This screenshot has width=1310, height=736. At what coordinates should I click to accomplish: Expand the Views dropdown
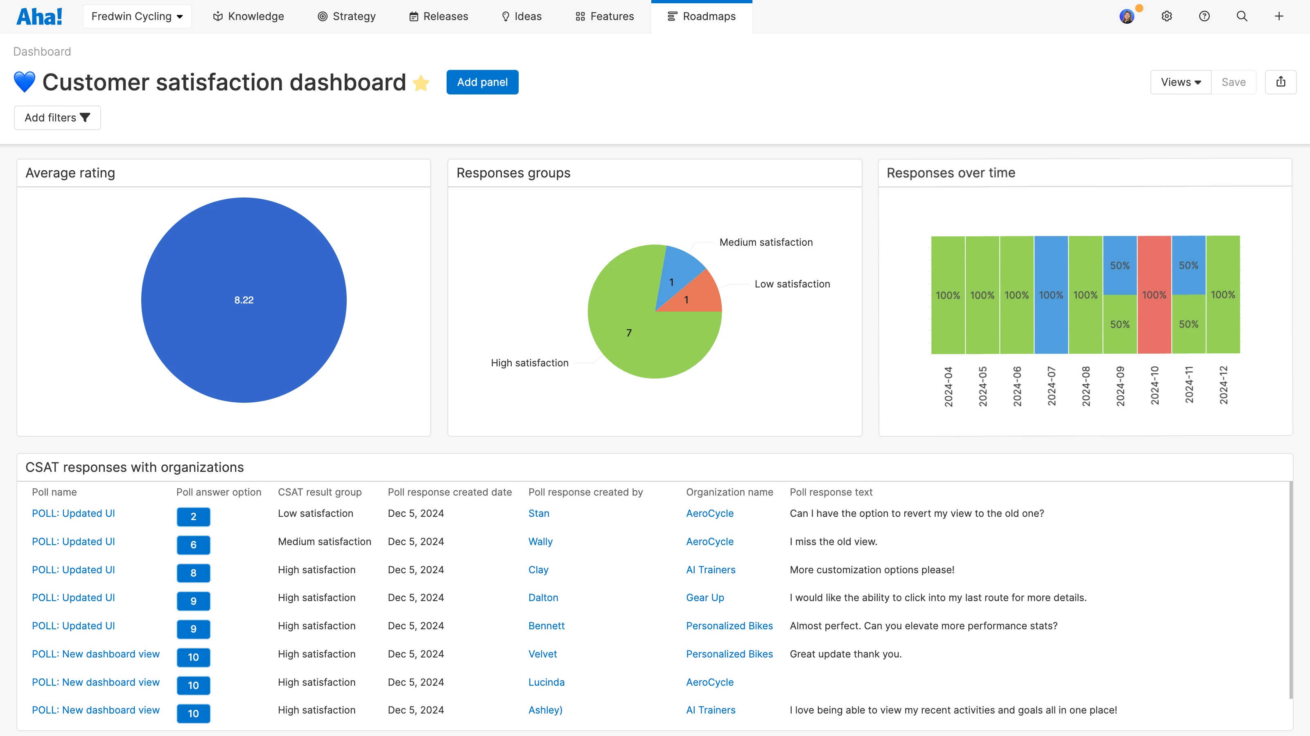(x=1180, y=82)
